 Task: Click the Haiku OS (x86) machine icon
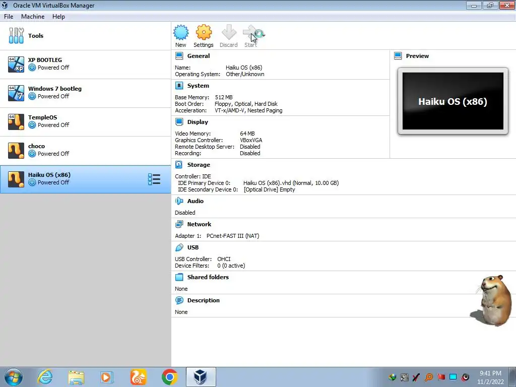pos(16,179)
